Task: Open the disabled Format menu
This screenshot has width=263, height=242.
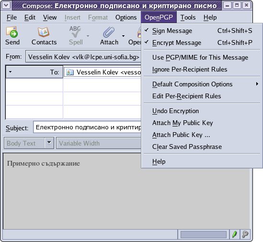Action: click(x=98, y=17)
